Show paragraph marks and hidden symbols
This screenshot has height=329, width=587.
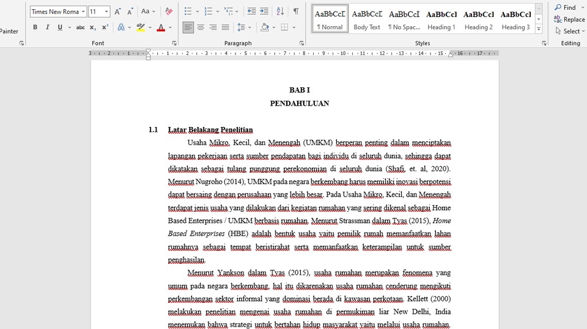pyautogui.click(x=296, y=12)
